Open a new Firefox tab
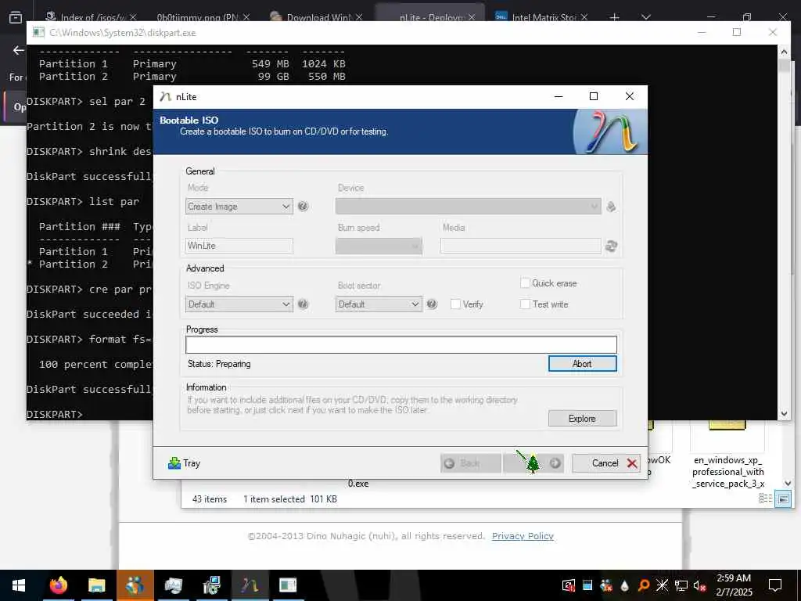The image size is (801, 601). pyautogui.click(x=615, y=17)
